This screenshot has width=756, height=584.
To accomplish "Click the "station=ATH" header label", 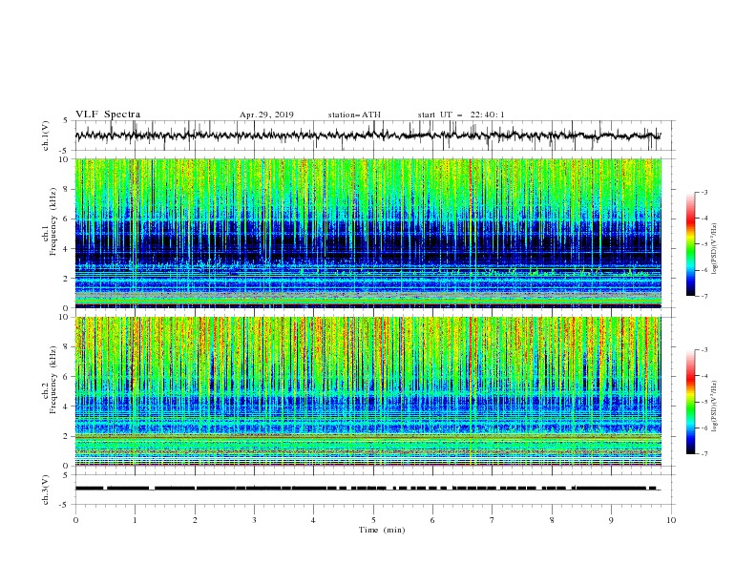I will point(354,115).
